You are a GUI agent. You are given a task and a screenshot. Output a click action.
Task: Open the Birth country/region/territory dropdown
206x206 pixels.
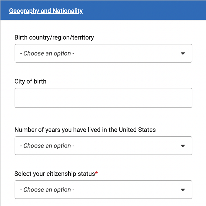pyautogui.click(x=103, y=53)
